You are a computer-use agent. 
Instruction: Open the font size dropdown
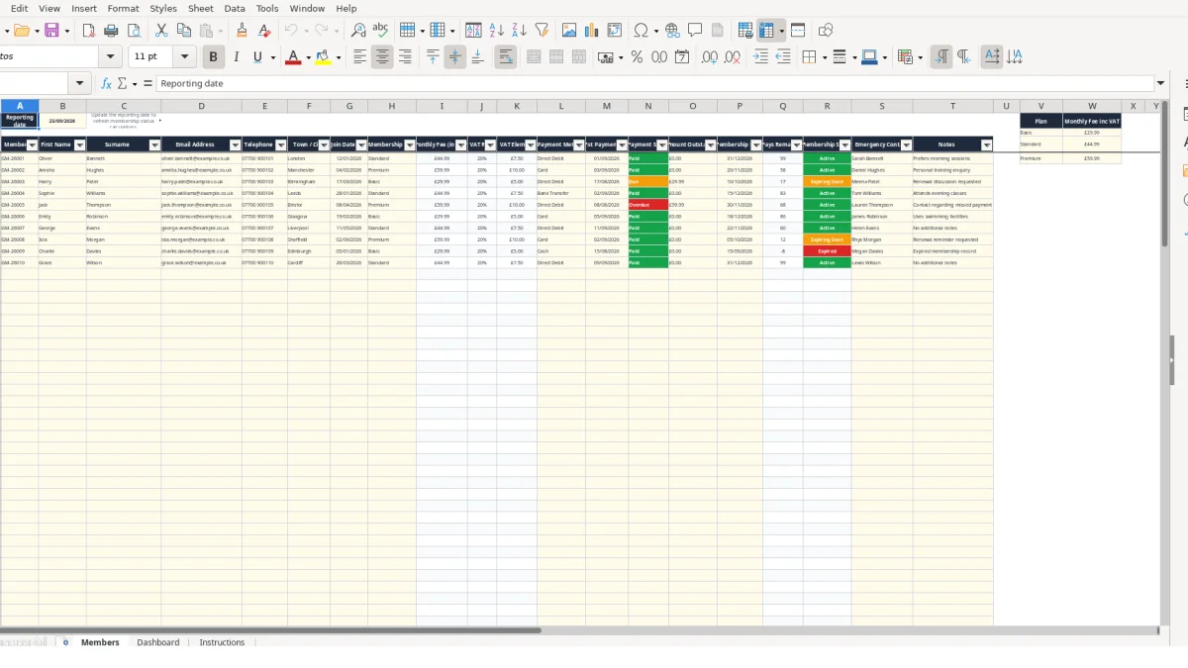184,57
